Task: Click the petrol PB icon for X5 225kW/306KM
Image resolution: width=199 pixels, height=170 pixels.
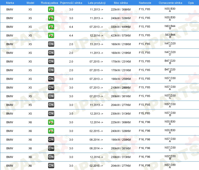Action: [x=51, y=9]
